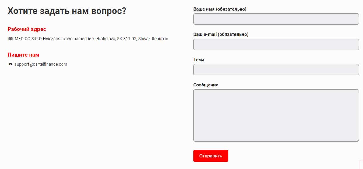Click the 'Ваш e-mail (обязательно)' label

tap(221, 34)
